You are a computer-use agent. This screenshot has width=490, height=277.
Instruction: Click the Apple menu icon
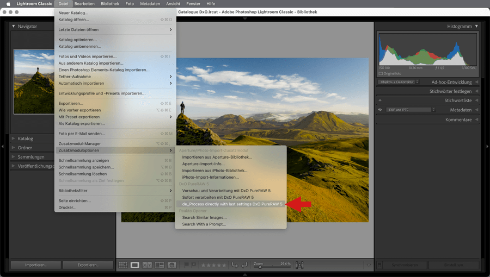[8, 4]
